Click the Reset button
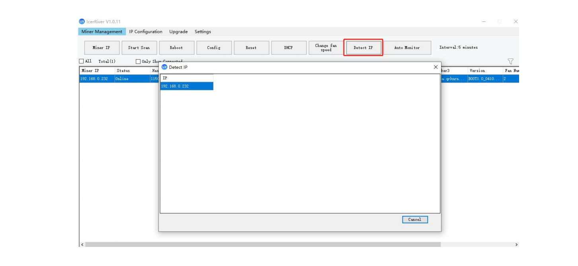The image size is (578, 266). (251, 48)
